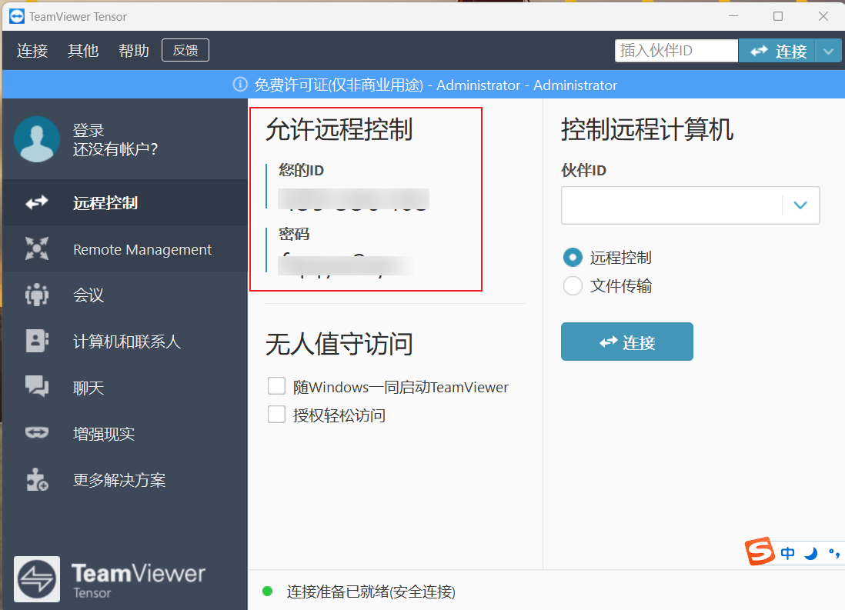The image size is (845, 610).
Task: Open the 增强现实 sidebar tab
Action: [x=125, y=433]
